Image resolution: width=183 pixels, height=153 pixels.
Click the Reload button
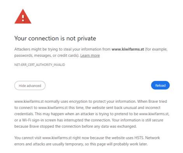tap(160, 85)
